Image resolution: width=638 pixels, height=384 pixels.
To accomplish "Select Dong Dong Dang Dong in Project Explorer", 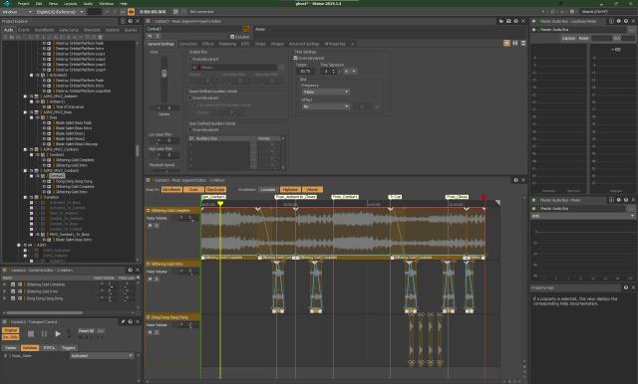I will coord(74,181).
